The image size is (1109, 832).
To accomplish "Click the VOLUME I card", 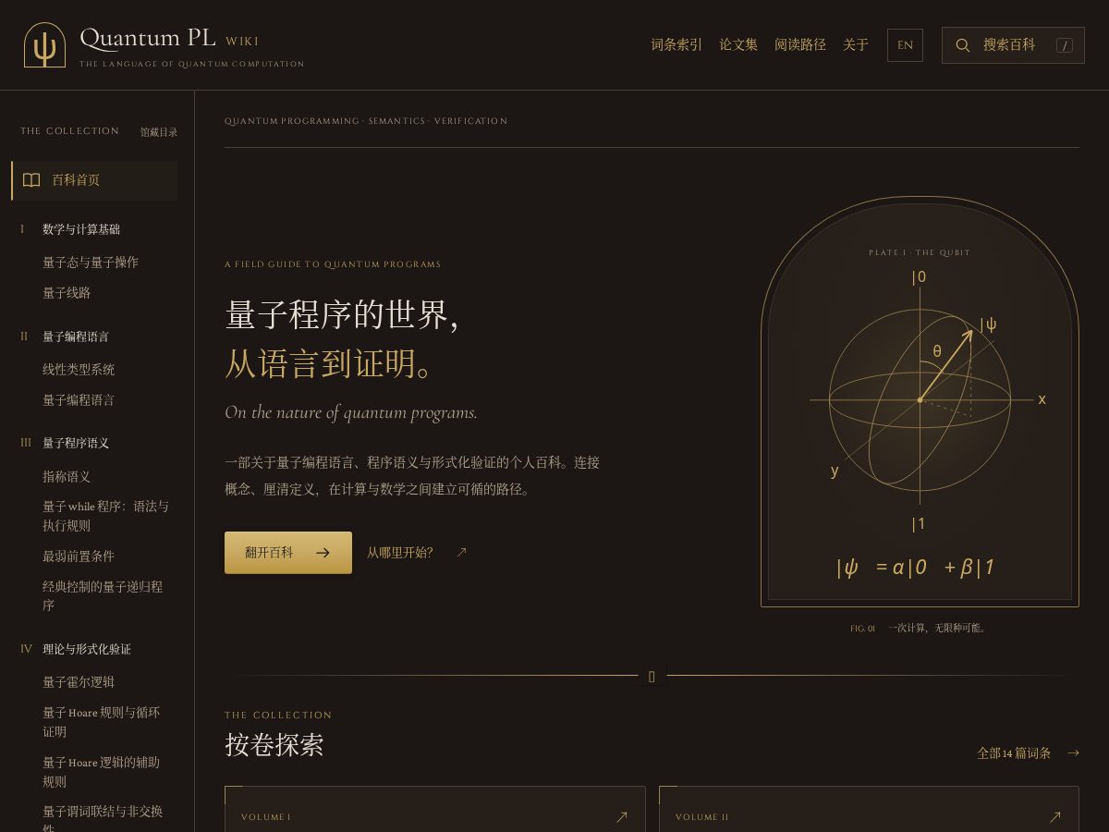I will pyautogui.click(x=434, y=809).
